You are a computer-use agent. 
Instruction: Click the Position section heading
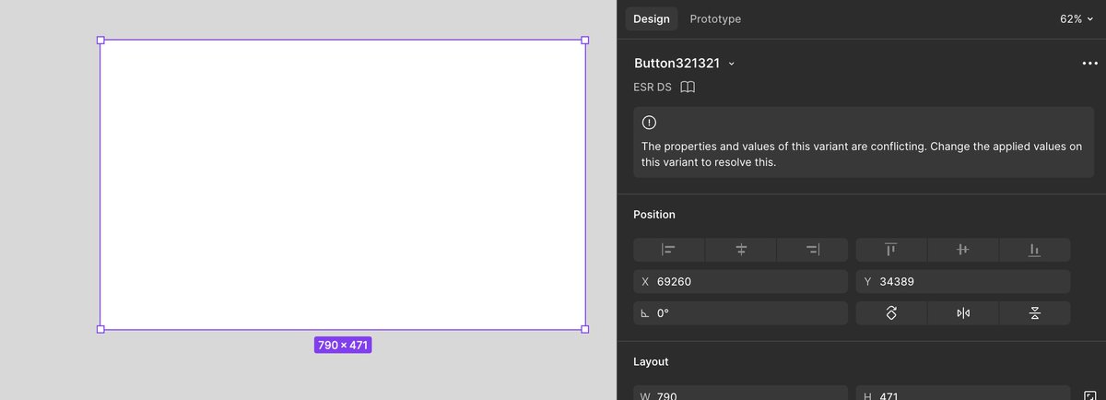click(654, 215)
